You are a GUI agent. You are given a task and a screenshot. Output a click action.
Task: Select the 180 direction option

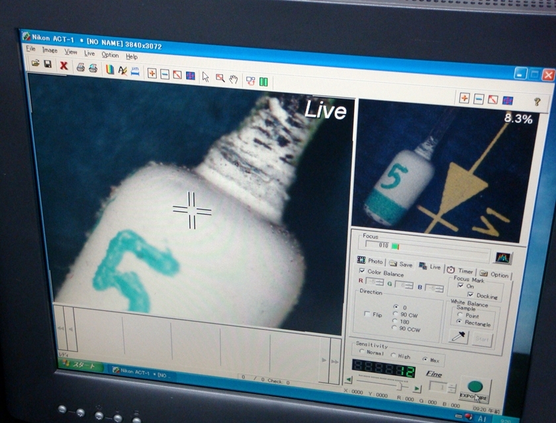pyautogui.click(x=395, y=321)
